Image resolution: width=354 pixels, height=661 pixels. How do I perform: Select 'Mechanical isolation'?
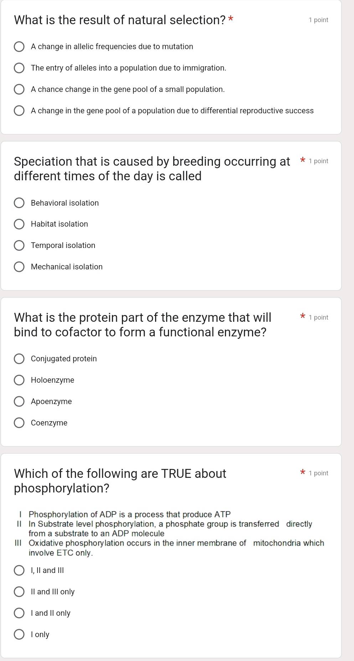pyautogui.click(x=20, y=267)
